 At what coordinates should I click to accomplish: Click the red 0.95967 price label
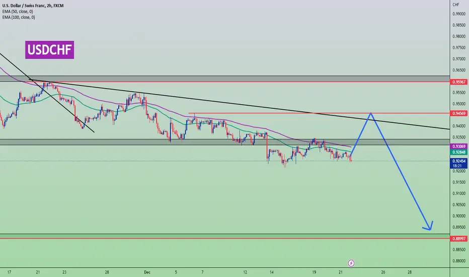click(459, 82)
